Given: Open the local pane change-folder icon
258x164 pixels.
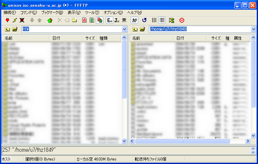Looking at the screenshot, I should pos(15,29).
